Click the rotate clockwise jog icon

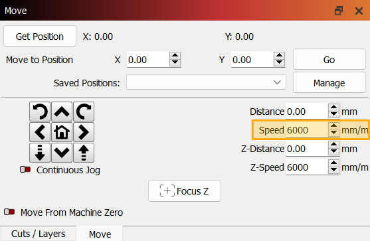click(84, 112)
